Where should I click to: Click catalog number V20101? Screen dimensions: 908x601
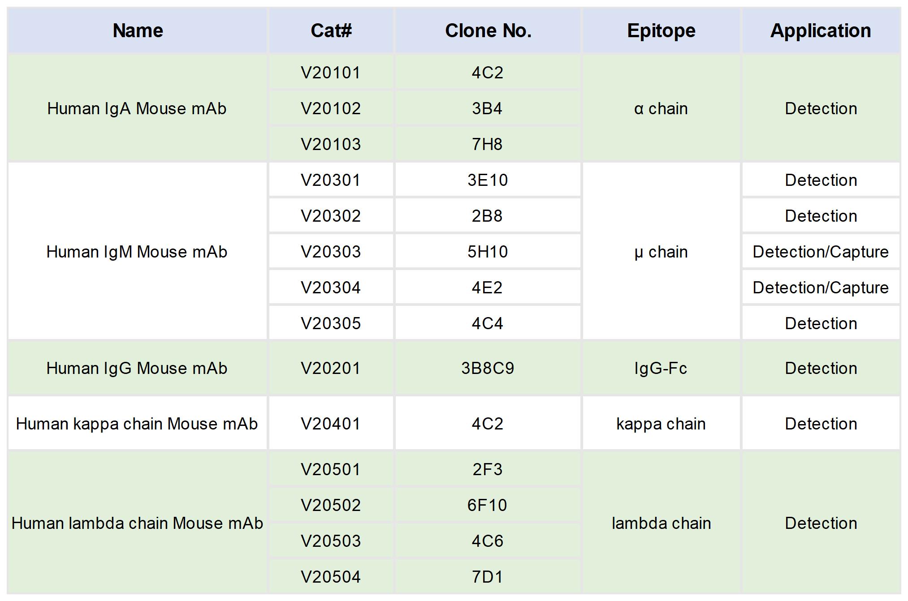331,73
